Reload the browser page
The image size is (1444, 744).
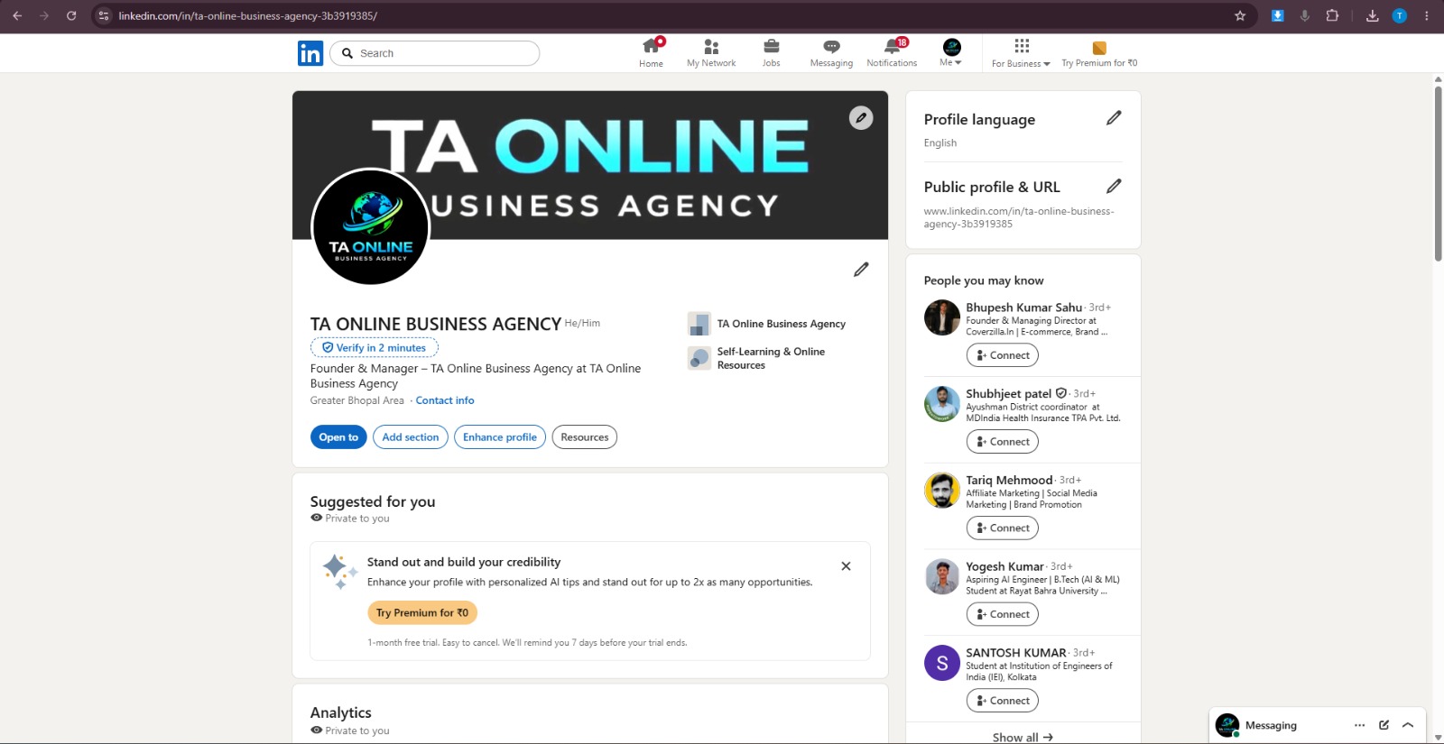click(x=71, y=15)
